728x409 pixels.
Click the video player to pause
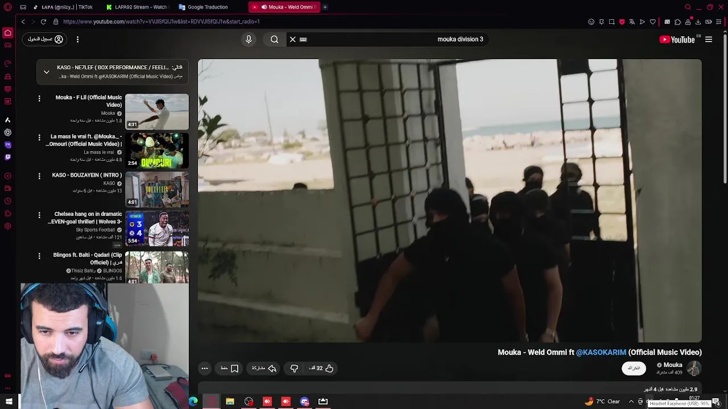pos(449,201)
